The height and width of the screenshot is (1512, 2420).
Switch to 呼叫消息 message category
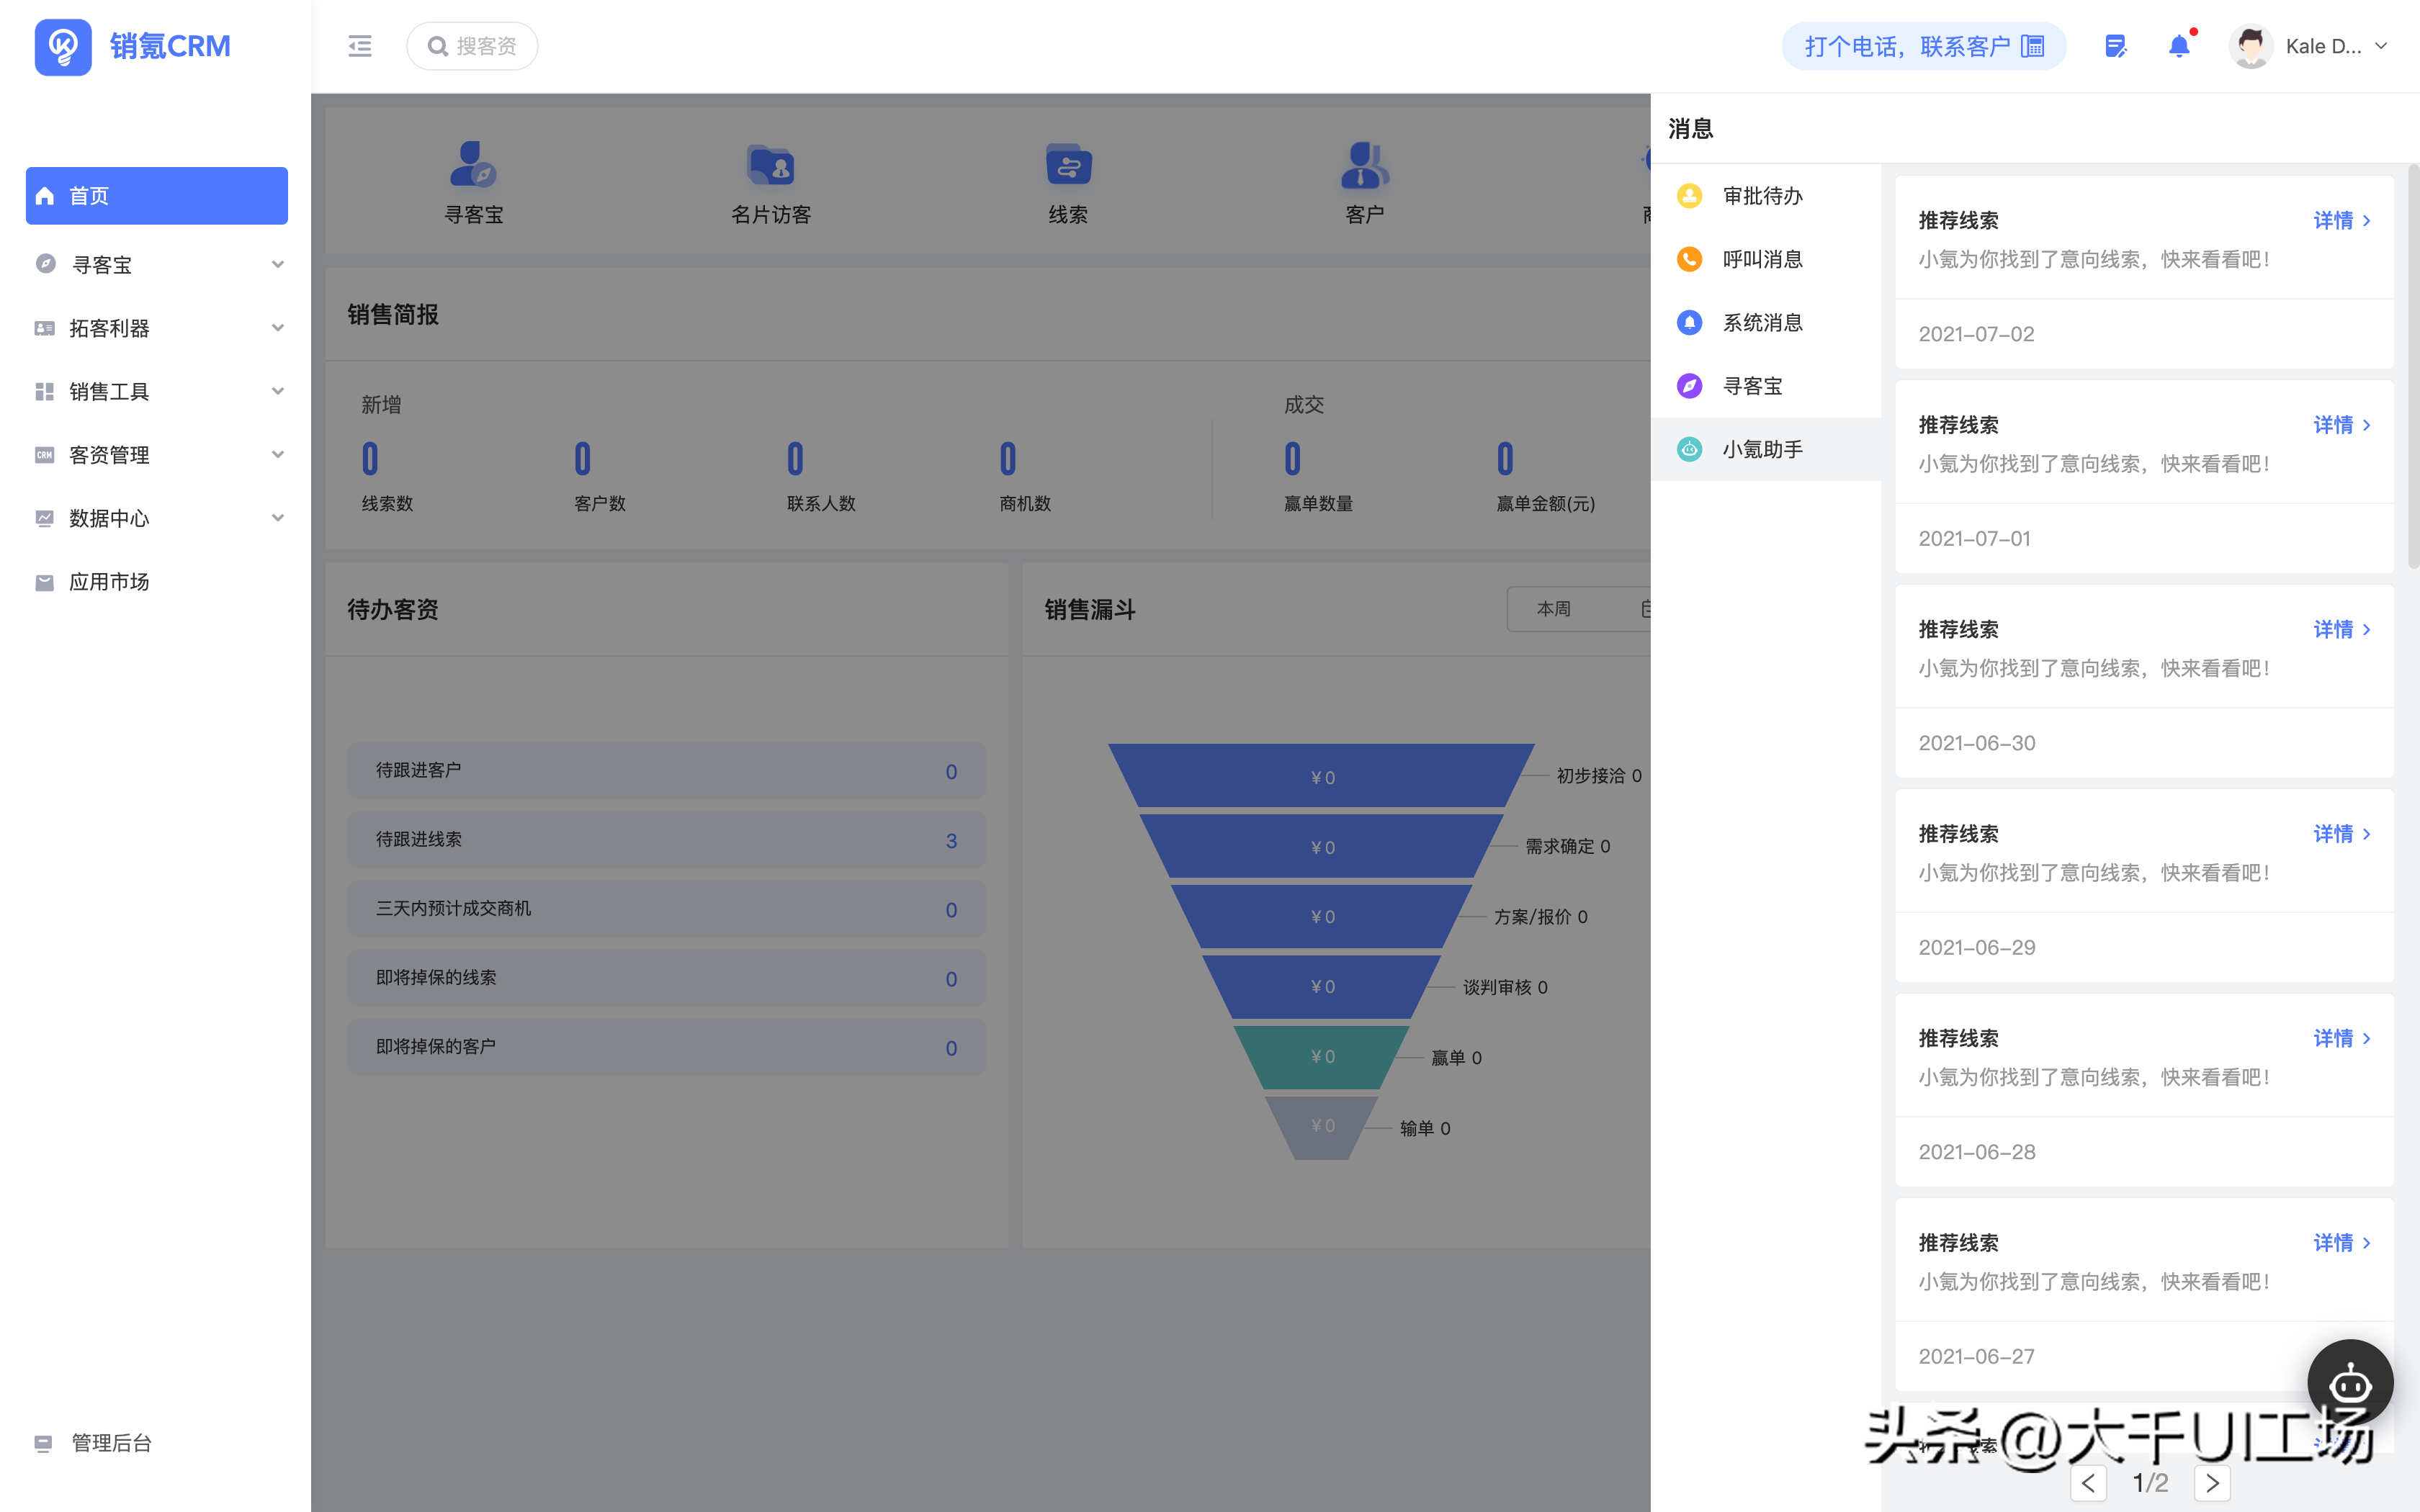(1762, 259)
